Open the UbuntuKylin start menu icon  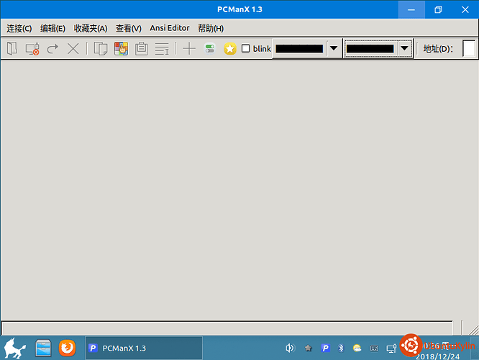(x=14, y=348)
